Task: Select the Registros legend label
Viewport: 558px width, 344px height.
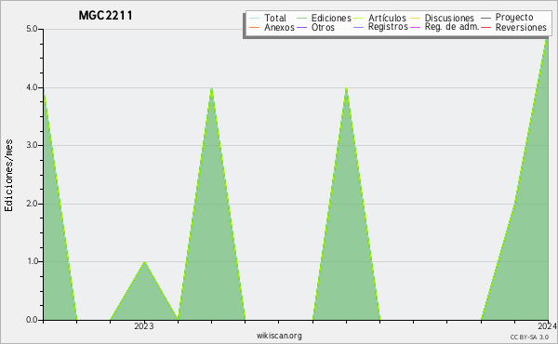Action: [x=388, y=27]
